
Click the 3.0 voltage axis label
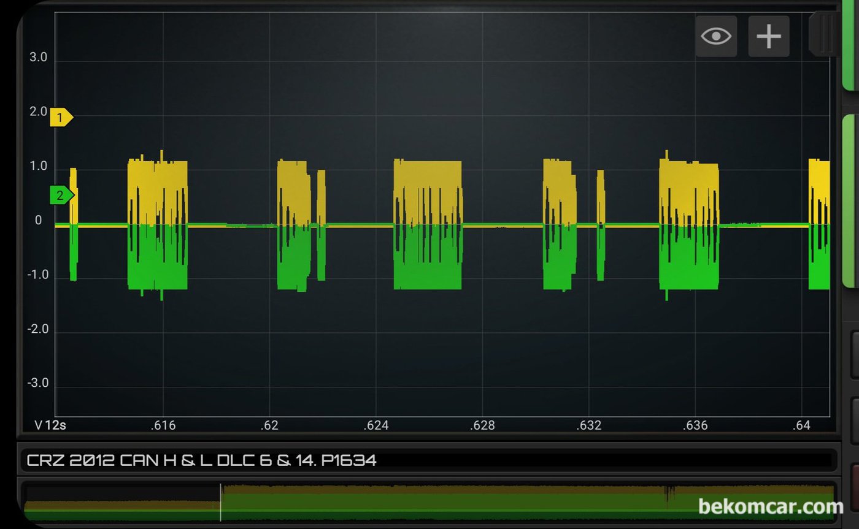(x=38, y=58)
